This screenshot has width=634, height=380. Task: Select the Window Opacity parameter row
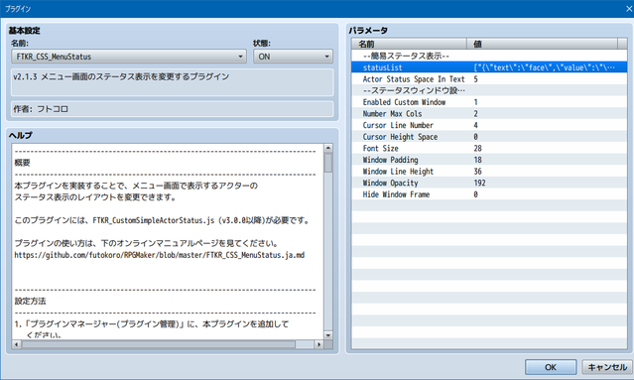pyautogui.click(x=489, y=183)
